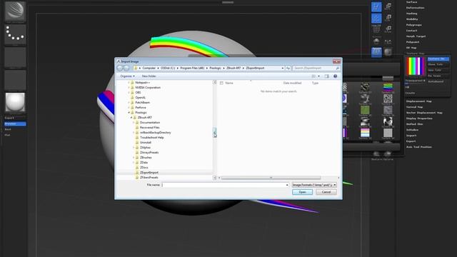Show the preview pane icon
The width and height of the screenshot is (457, 257).
tap(327, 76)
